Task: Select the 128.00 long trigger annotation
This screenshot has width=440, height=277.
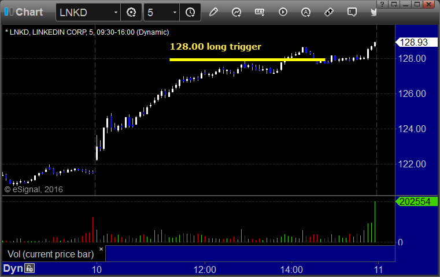Action: [x=216, y=47]
